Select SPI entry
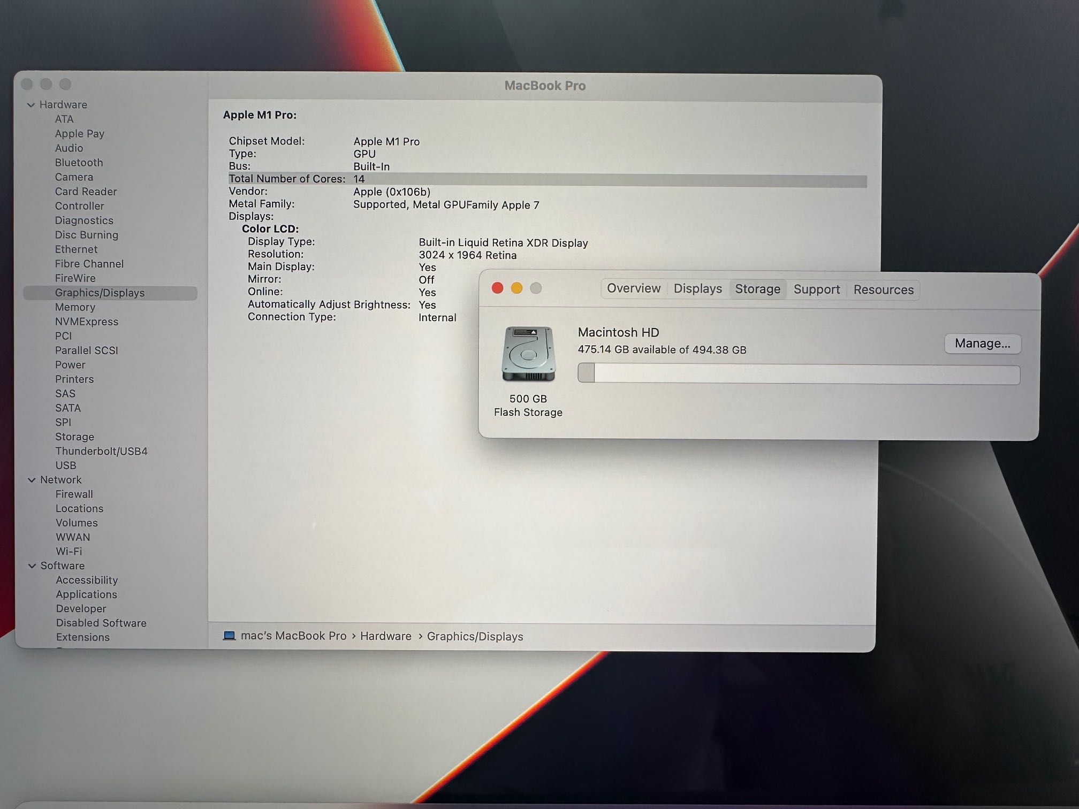Screen dimensions: 1079x809 point(63,422)
